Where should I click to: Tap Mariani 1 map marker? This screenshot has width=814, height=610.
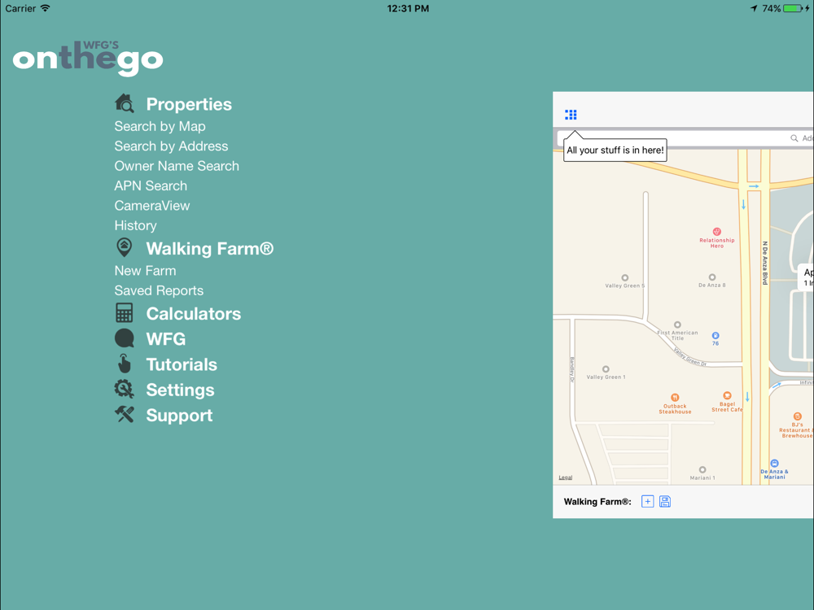(702, 470)
